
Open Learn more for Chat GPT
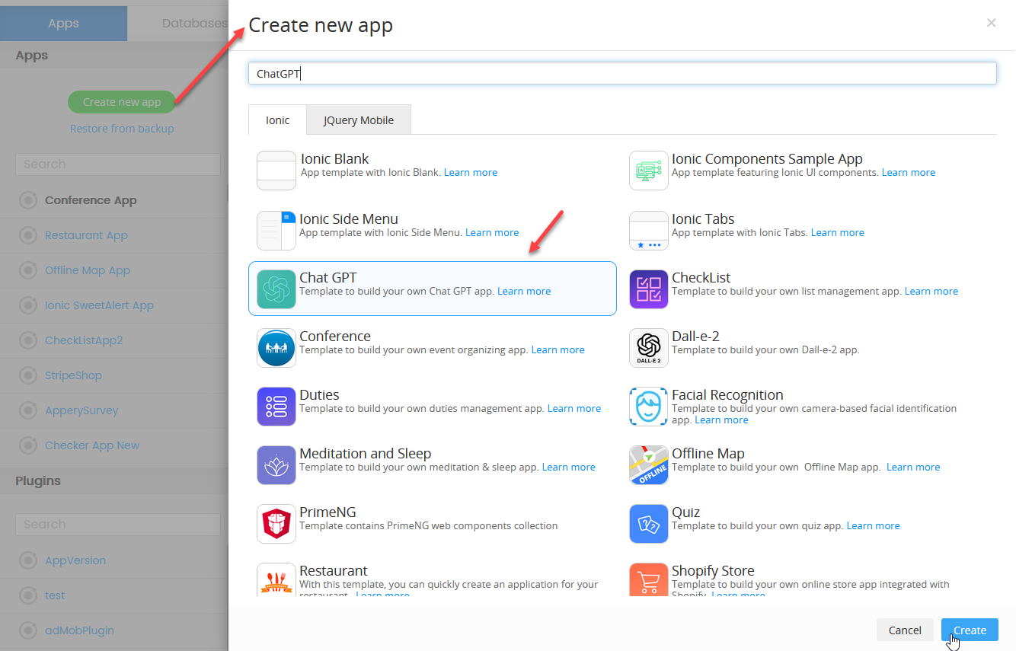click(x=524, y=291)
